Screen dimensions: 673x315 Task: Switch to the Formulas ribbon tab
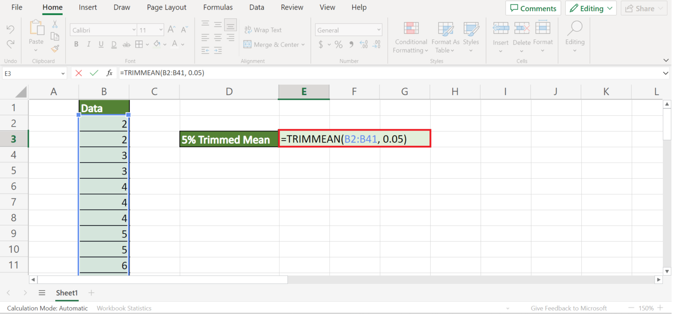218,7
